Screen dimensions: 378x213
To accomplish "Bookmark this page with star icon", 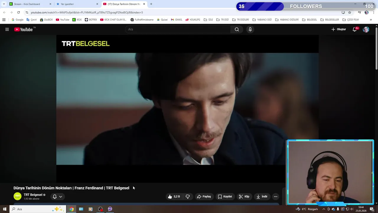I will point(350,12).
